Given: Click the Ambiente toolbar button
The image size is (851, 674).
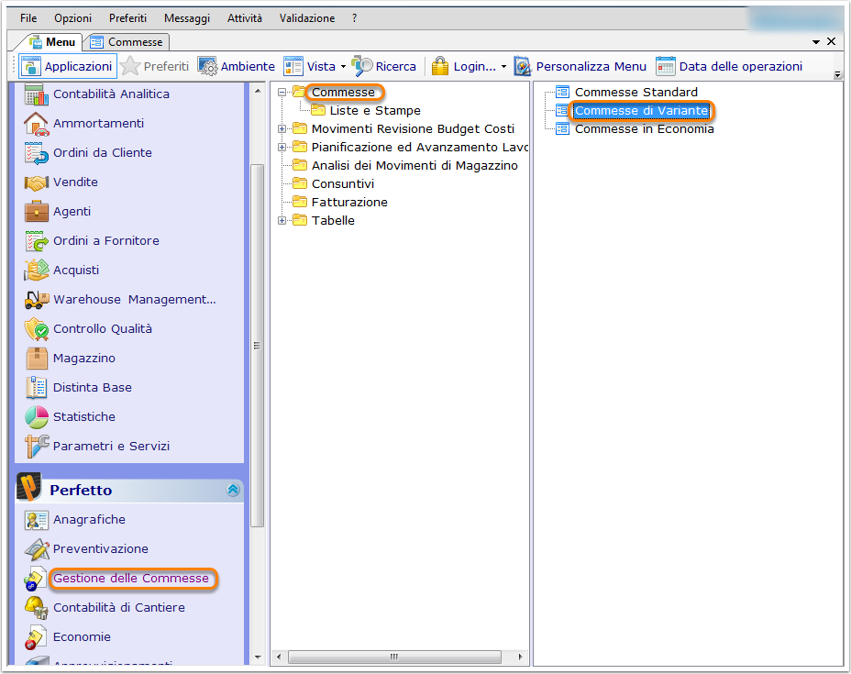Looking at the screenshot, I should (x=236, y=67).
